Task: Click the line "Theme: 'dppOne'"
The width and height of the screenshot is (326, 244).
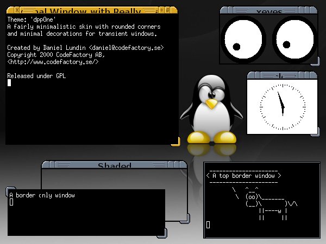Action: (x=32, y=20)
